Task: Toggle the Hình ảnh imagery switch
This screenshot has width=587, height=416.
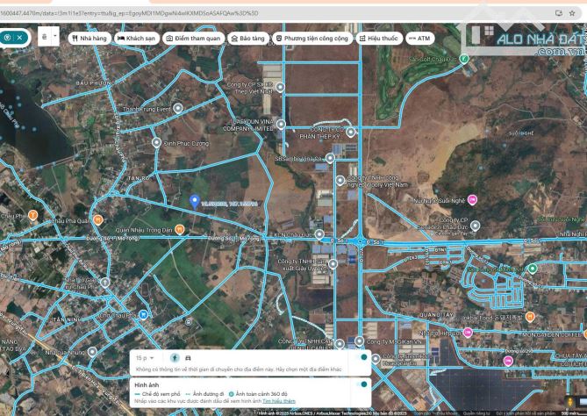Action: pos(363,384)
